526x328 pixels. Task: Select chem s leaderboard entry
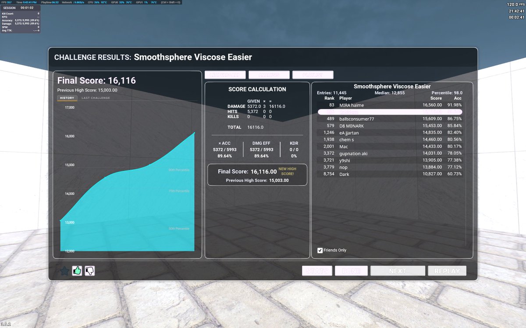click(390, 140)
